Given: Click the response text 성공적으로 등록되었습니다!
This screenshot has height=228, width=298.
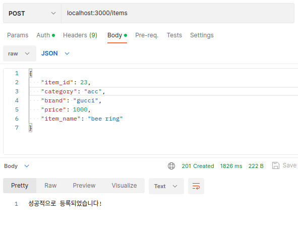Looking at the screenshot, I should pyautogui.click(x=65, y=204).
